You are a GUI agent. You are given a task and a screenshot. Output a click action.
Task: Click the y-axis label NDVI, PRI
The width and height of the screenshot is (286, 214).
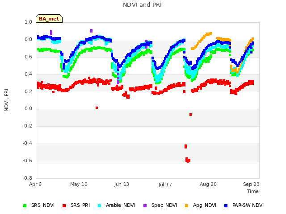(x=6, y=100)
